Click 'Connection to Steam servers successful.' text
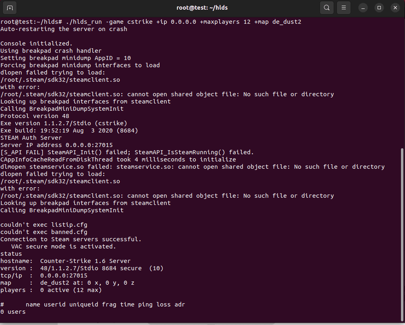 71,239
